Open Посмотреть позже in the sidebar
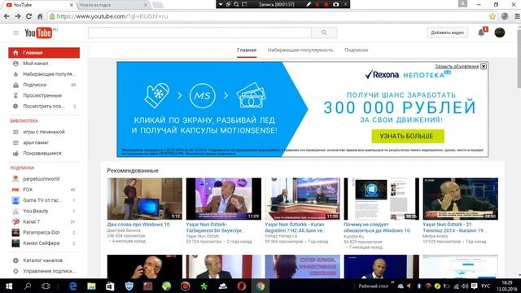The image size is (521, 293). click(x=44, y=107)
